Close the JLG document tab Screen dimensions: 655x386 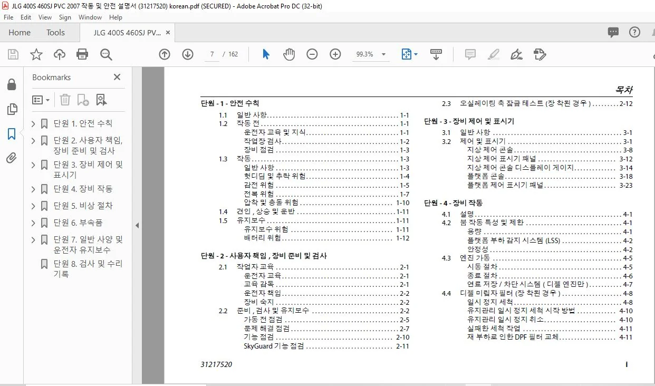click(168, 33)
